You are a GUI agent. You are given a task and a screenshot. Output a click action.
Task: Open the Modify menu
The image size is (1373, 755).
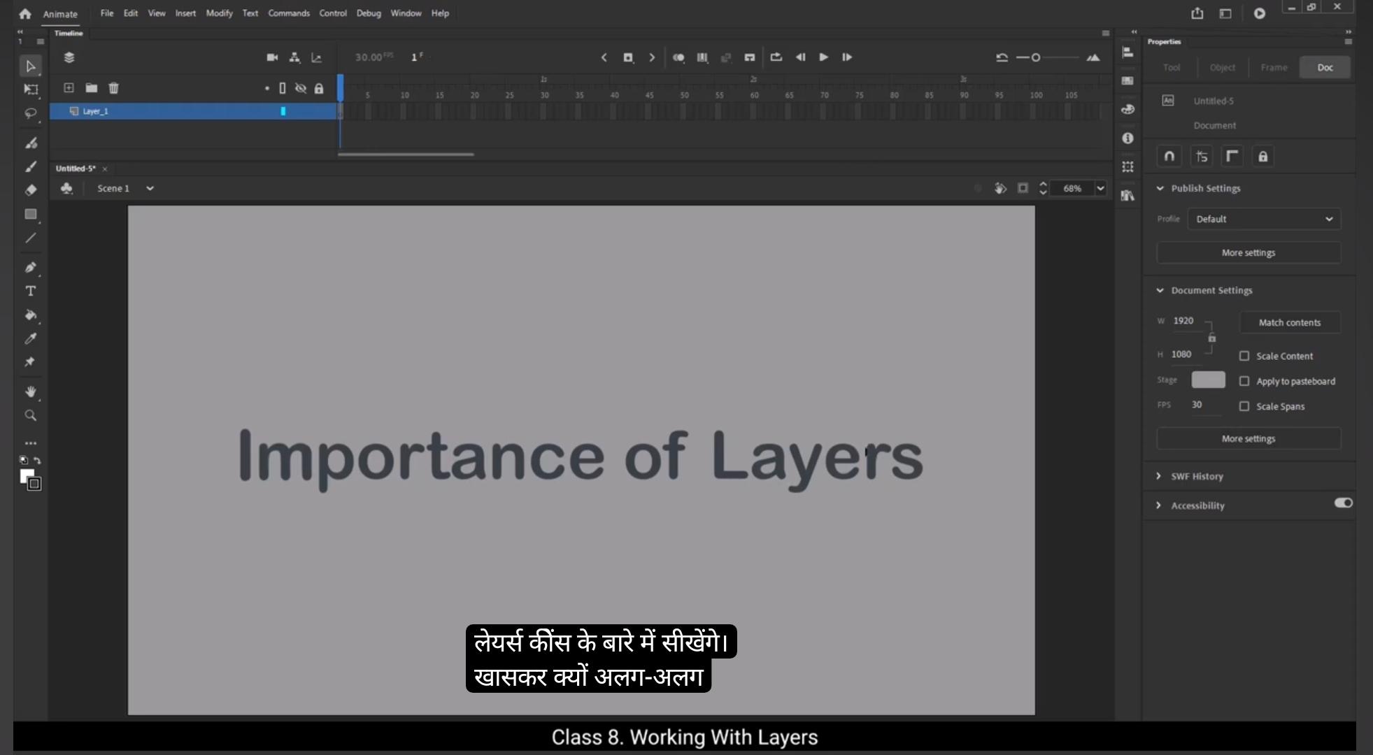pos(219,13)
